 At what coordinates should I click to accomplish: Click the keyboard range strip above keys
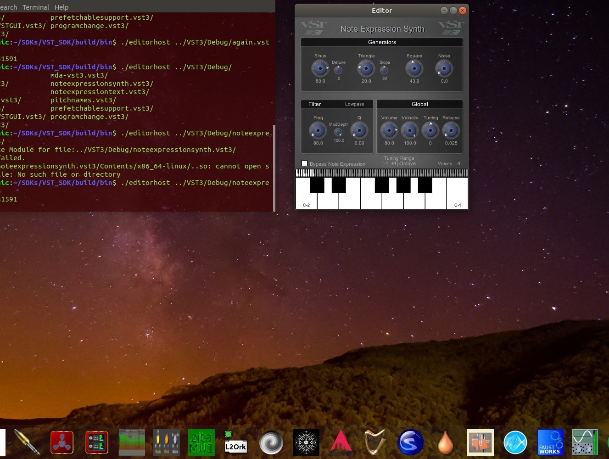(x=382, y=173)
